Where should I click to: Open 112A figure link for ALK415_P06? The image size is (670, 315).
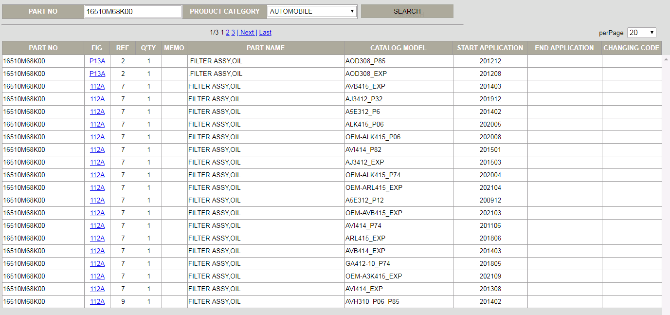97,125
